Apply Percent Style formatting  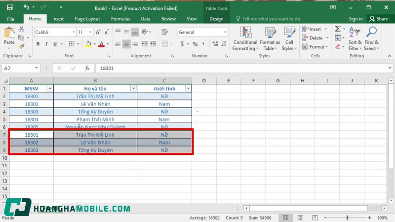195,44
